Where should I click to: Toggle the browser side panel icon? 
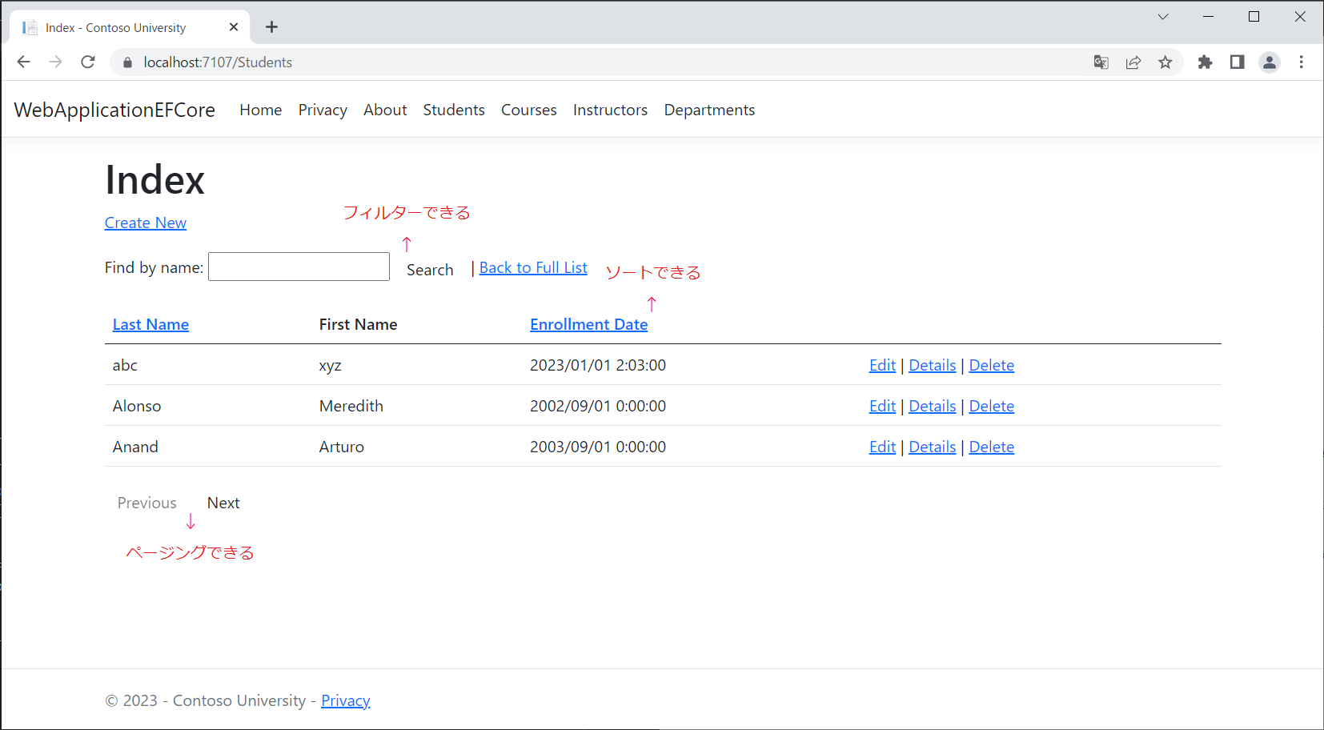[x=1237, y=62]
